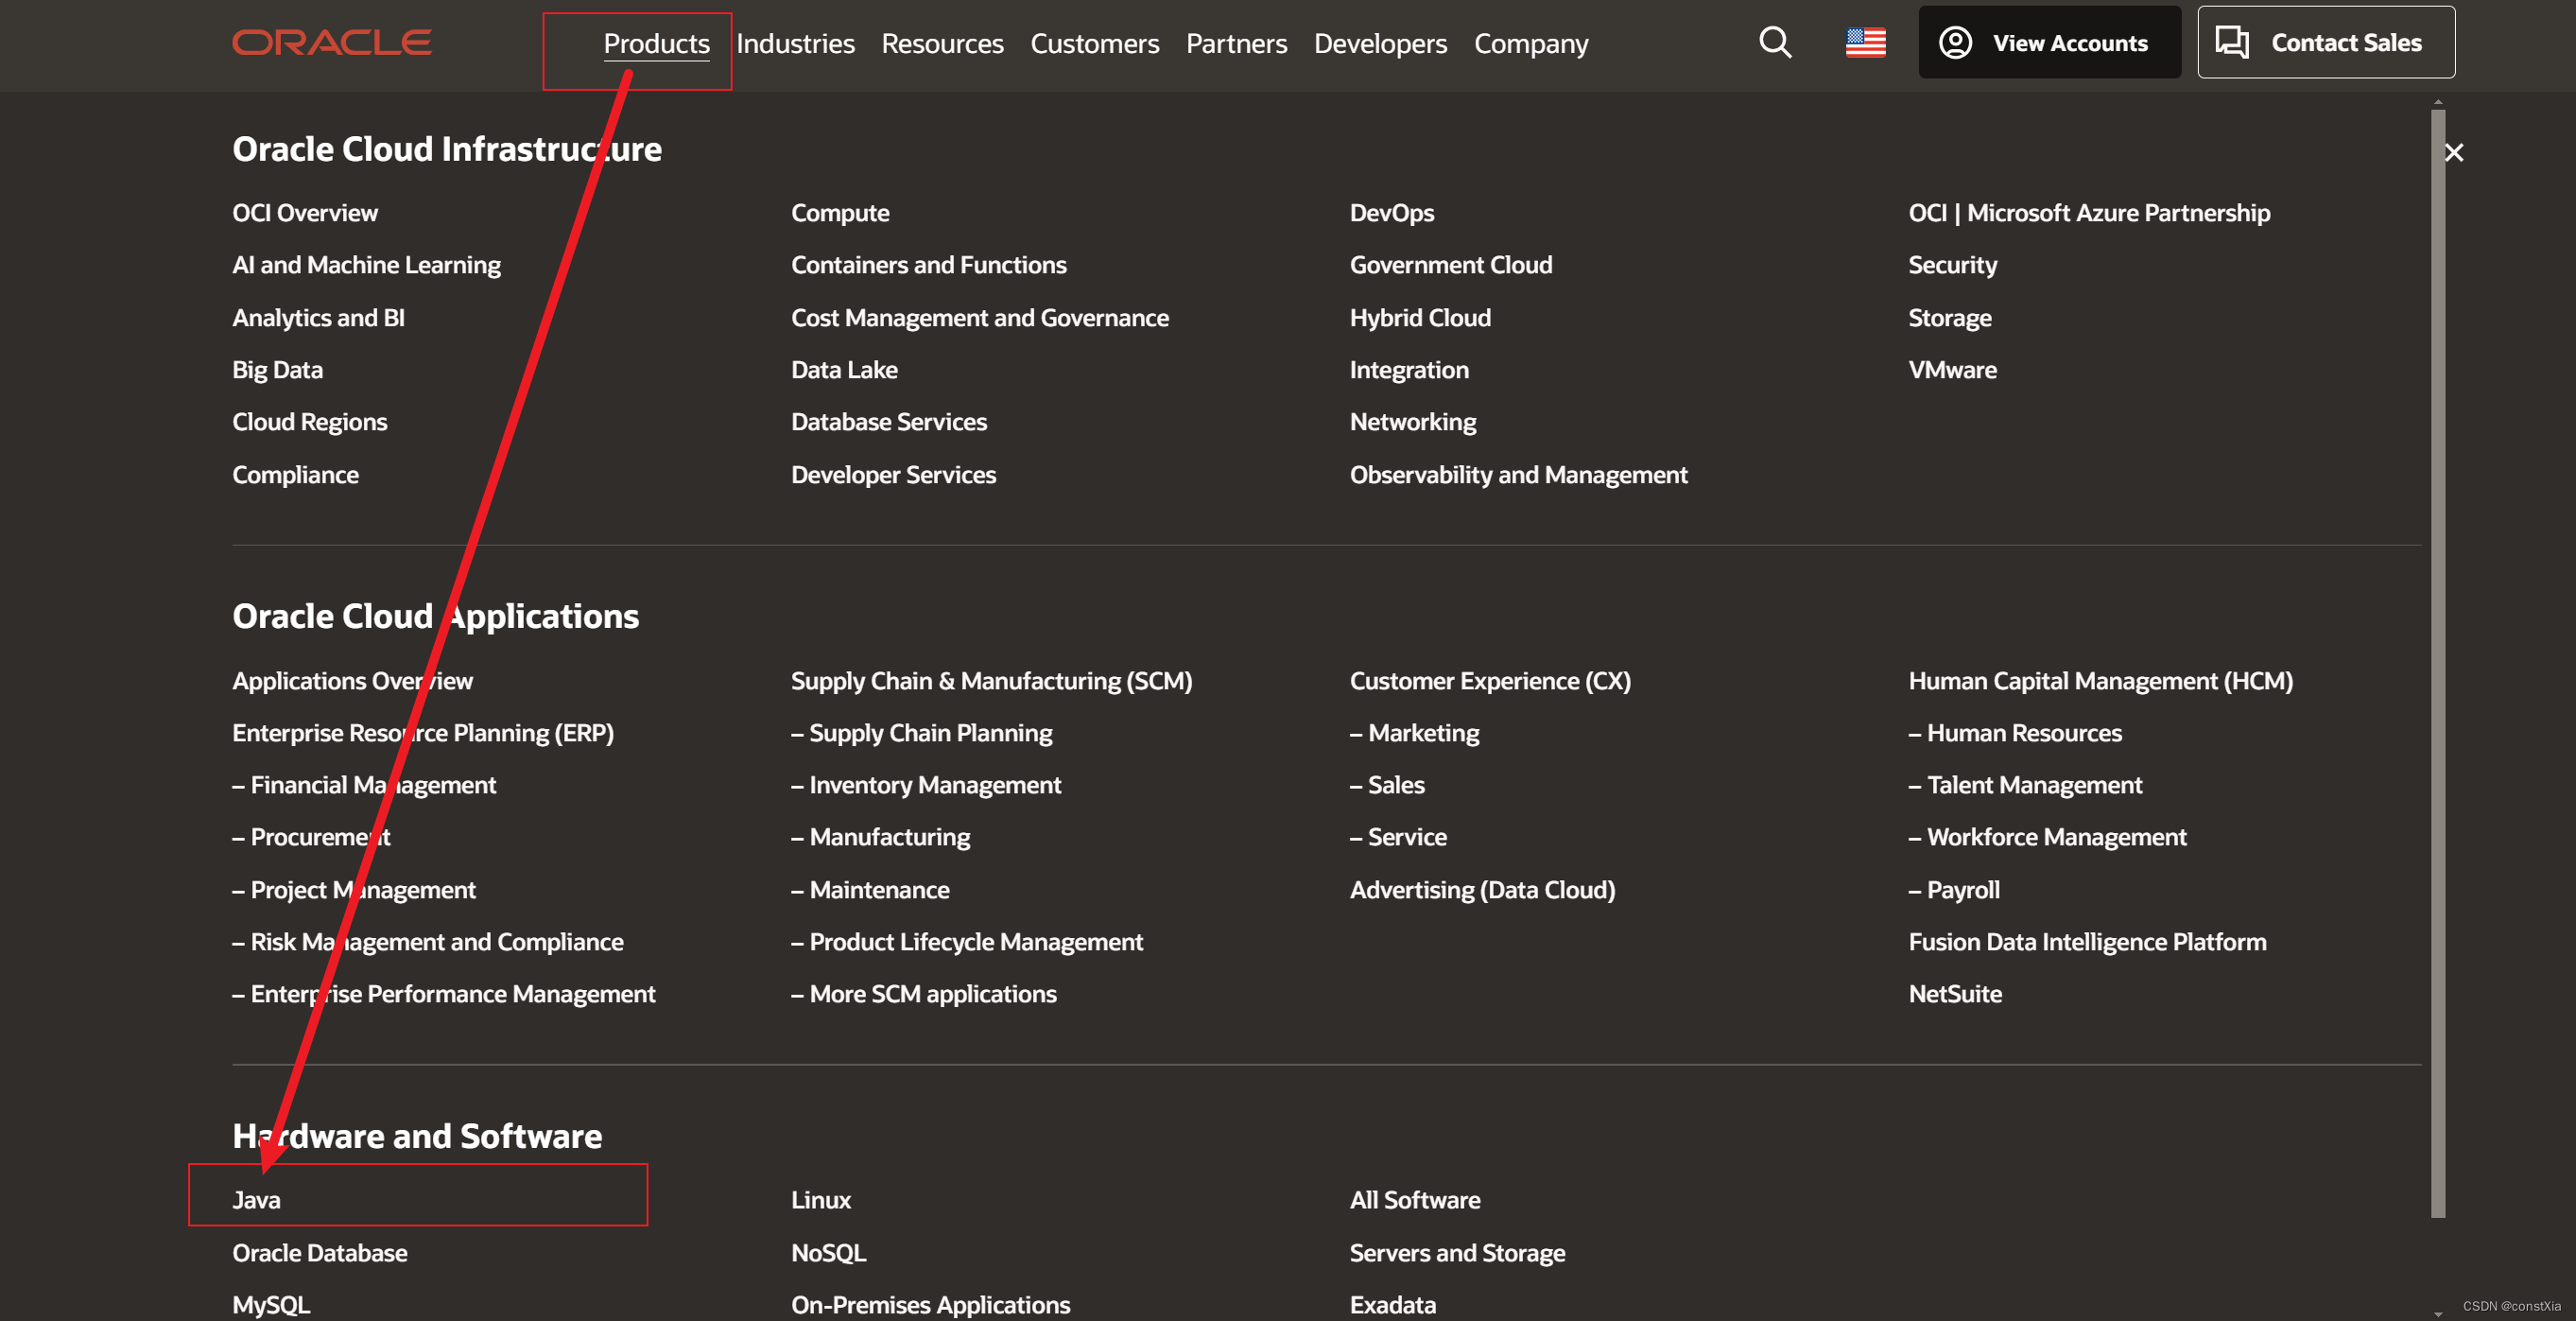Image resolution: width=2576 pixels, height=1321 pixels.
Task: Open the Industries menu
Action: (x=795, y=44)
